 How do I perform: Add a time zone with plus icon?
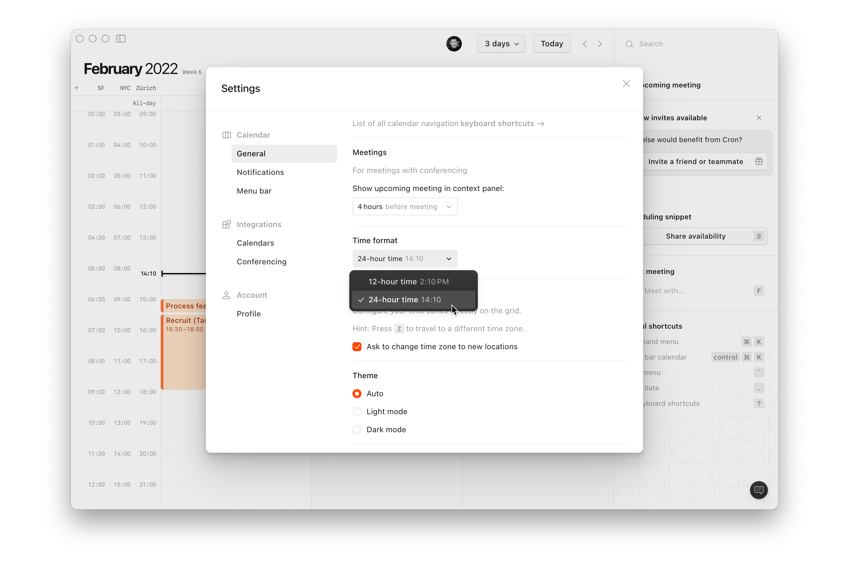click(77, 88)
